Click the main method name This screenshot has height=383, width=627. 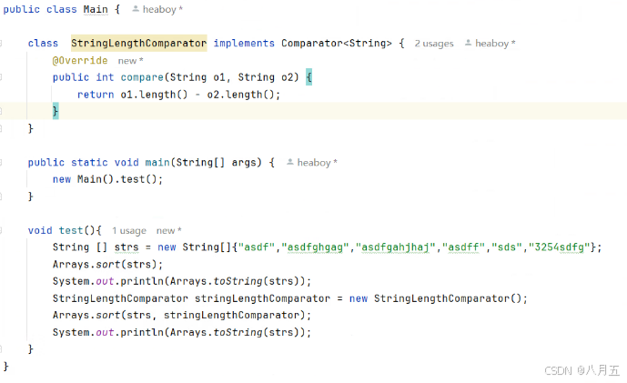(x=157, y=162)
